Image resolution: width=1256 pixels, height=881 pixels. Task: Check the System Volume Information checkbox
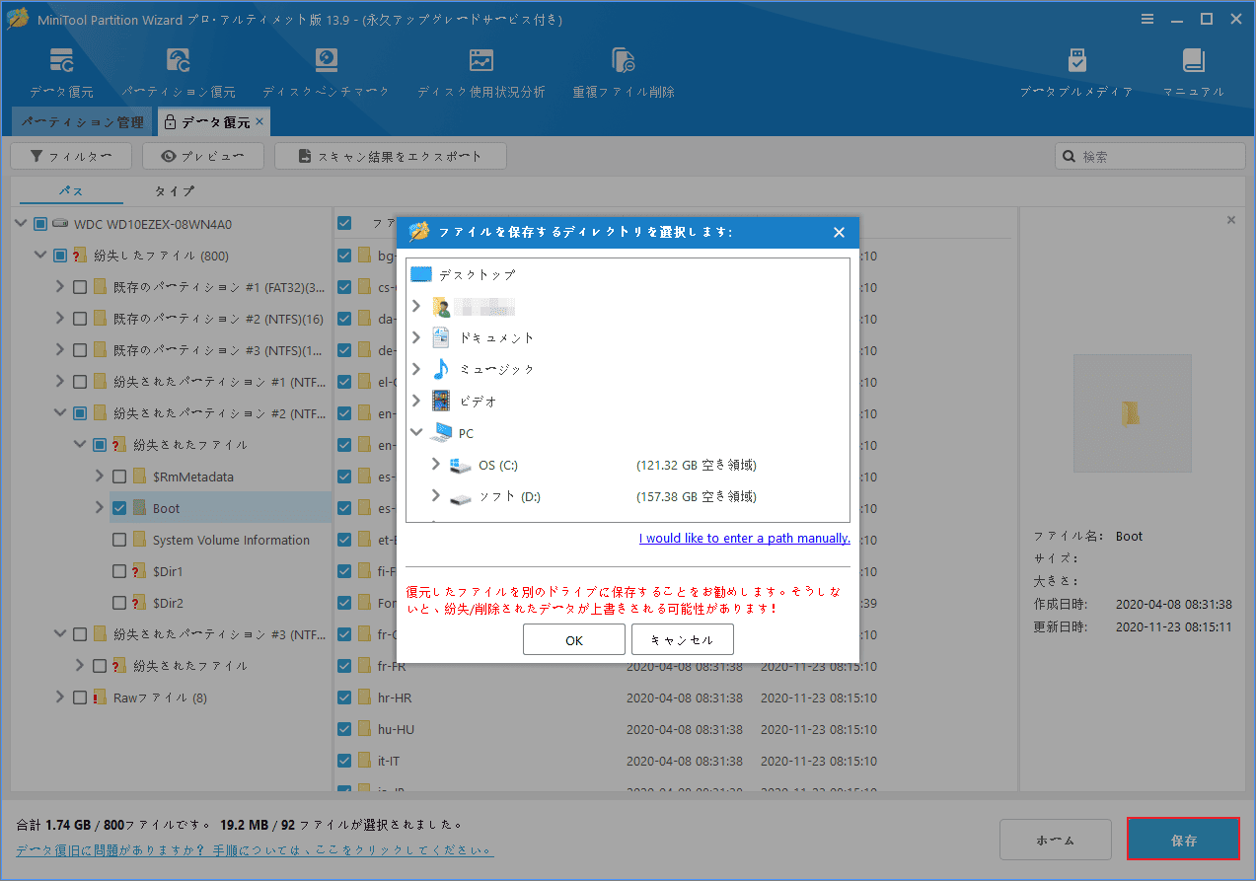tap(119, 540)
